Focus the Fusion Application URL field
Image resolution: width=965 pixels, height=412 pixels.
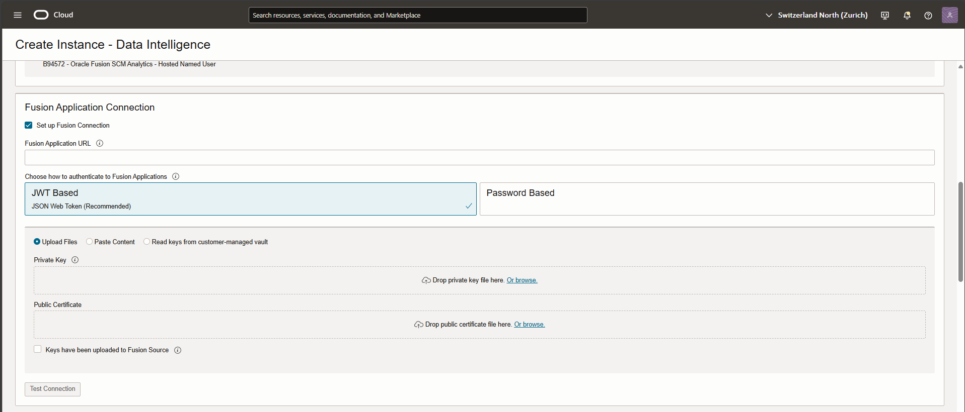(x=480, y=157)
